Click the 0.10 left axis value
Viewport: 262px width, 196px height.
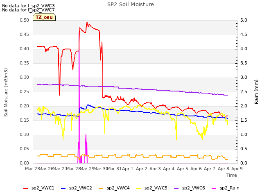click(x=25, y=135)
